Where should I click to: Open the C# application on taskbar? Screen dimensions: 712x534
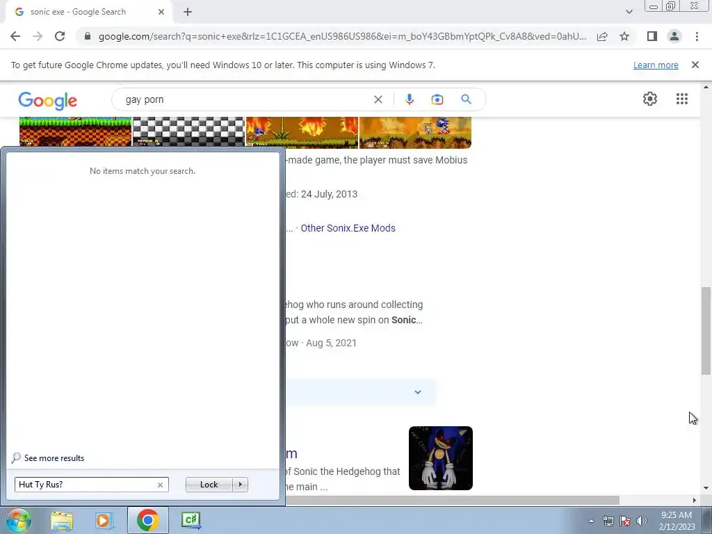[191, 520]
